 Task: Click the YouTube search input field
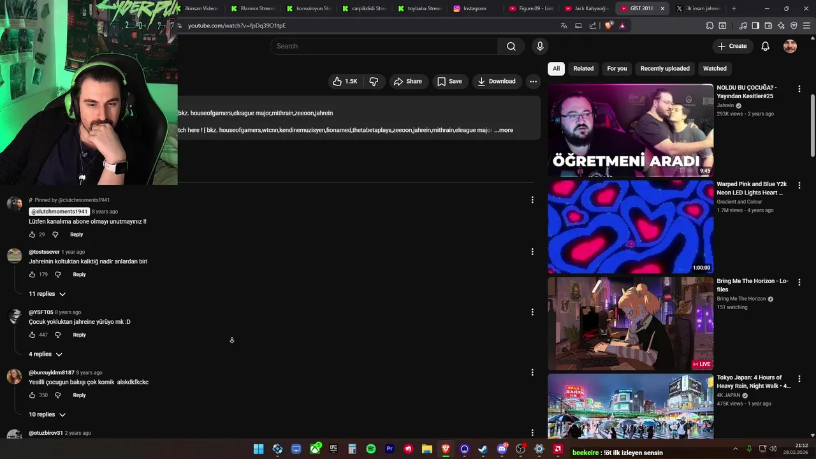[384, 46]
